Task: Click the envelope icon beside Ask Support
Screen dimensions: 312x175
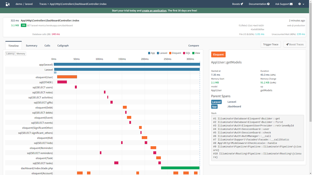Action: (x=291, y=4)
